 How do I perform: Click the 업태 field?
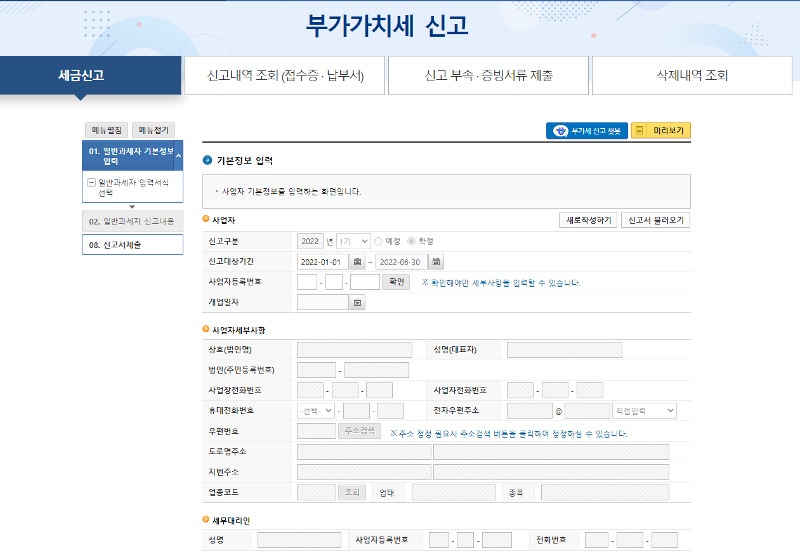pyautogui.click(x=454, y=492)
